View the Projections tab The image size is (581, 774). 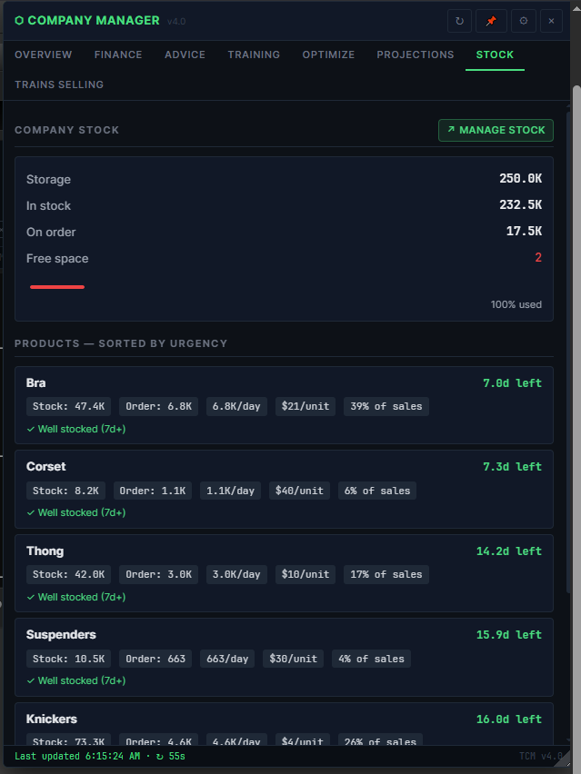click(416, 55)
